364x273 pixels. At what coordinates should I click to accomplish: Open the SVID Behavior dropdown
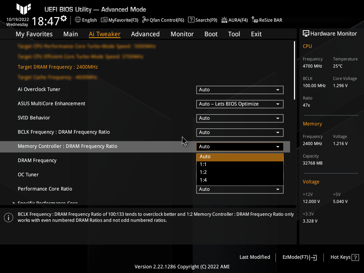pyautogui.click(x=240, y=118)
